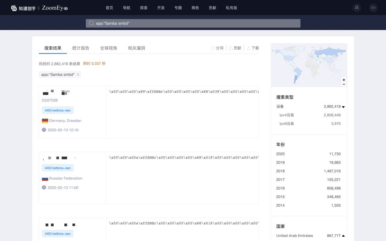The image size is (386, 241).
Task: Click the 找到约 2,862,418 条结果 text
Action: click(60, 64)
